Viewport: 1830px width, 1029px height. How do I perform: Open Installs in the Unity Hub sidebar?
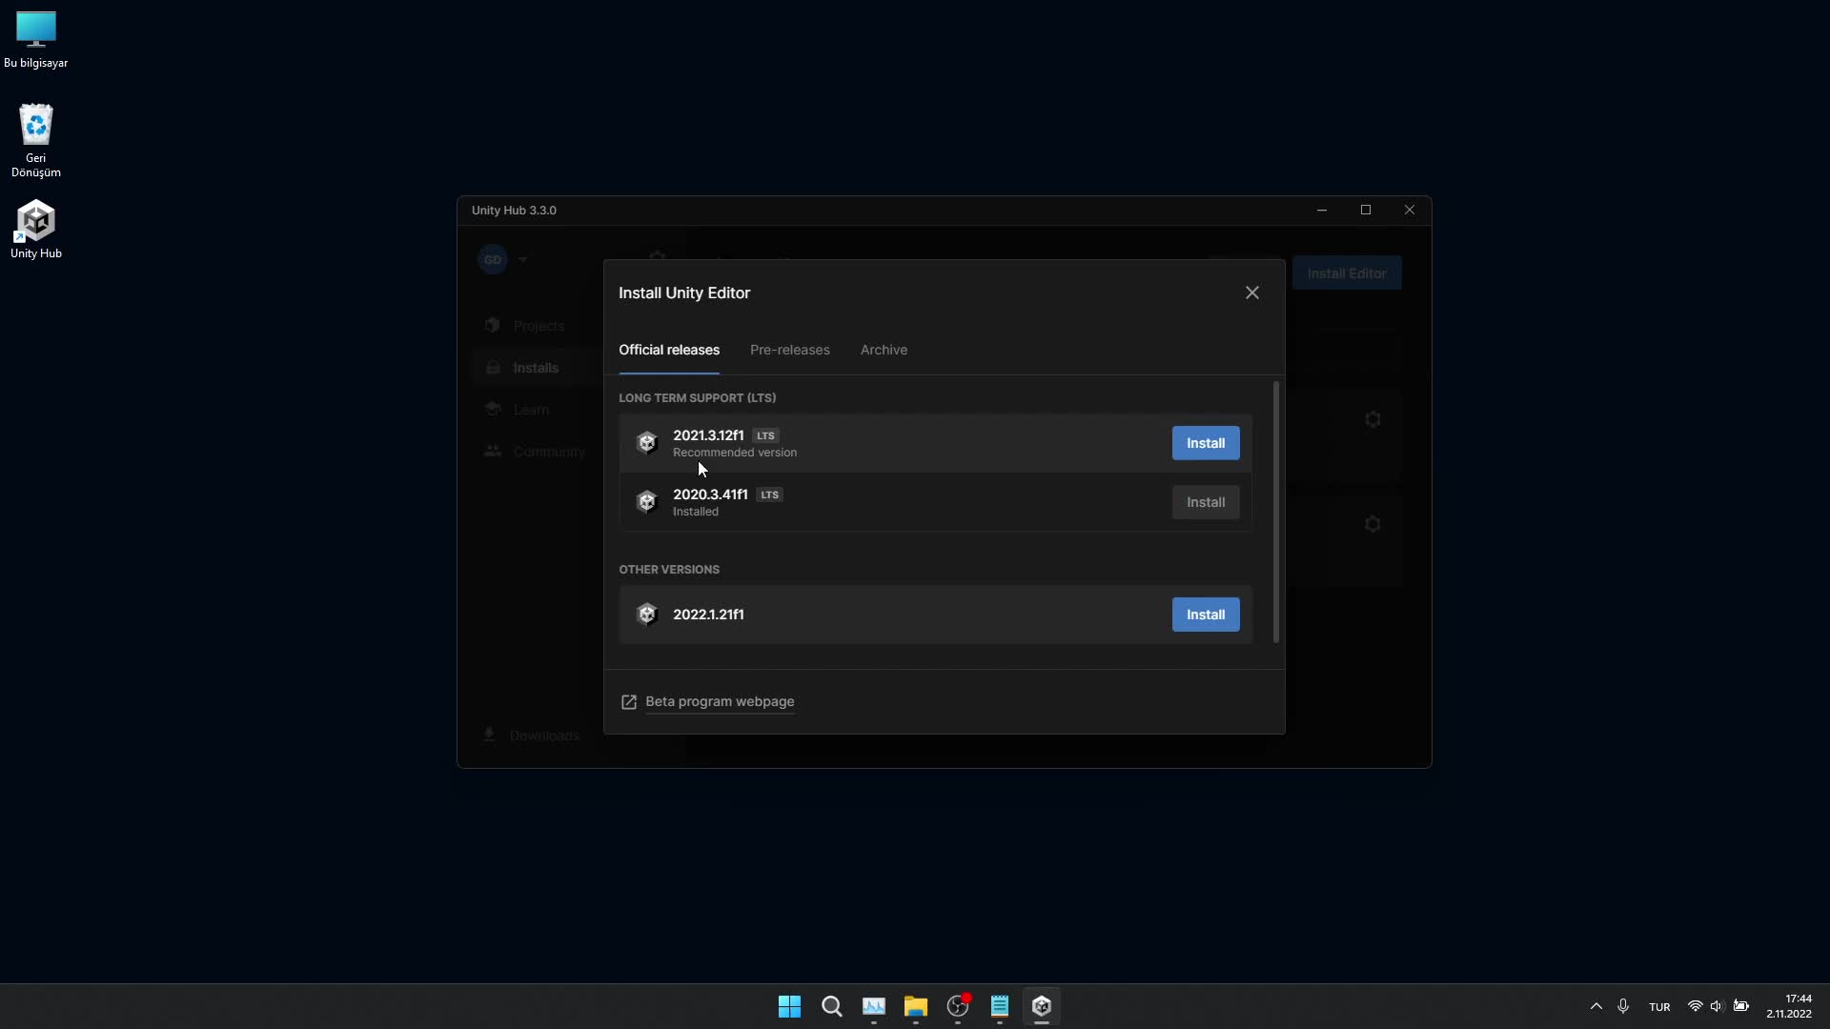coord(536,368)
